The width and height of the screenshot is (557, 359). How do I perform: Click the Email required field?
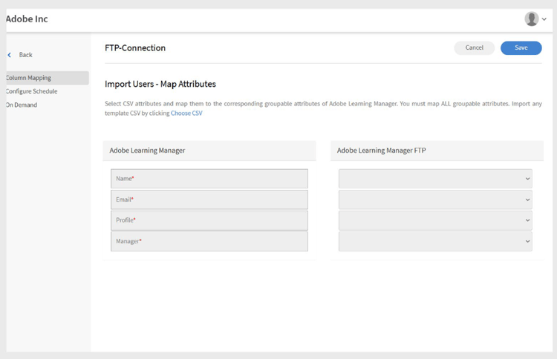209,200
